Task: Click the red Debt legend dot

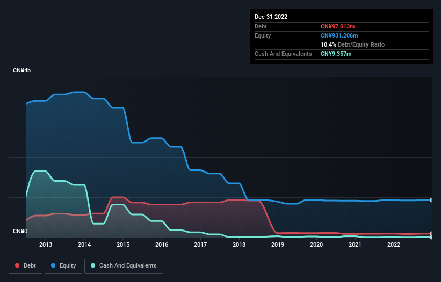Action: click(17, 265)
